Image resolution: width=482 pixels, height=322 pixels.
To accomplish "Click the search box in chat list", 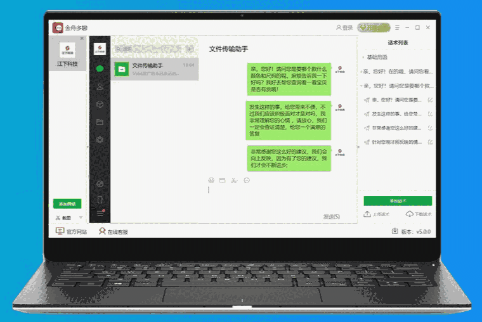I will click(x=148, y=49).
